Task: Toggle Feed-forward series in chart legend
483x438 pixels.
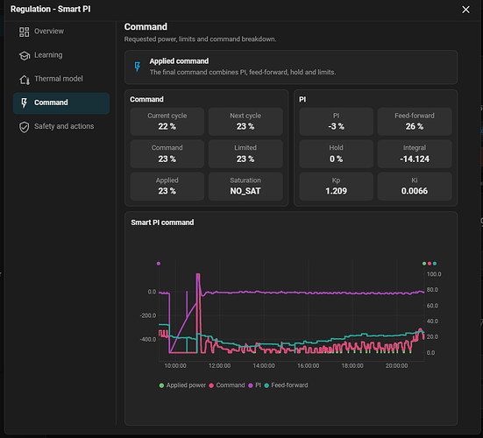Action: (x=286, y=385)
